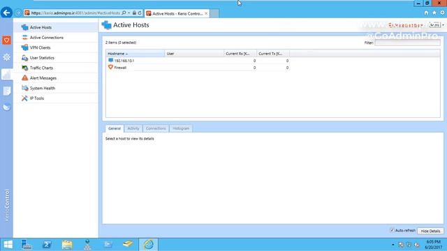The image size is (447, 251).
Task: Open IP Tools page
Action: (x=56, y=98)
